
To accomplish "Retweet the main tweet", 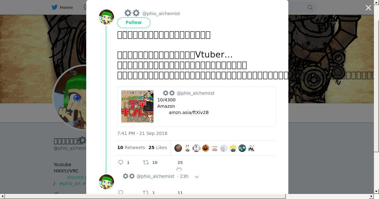I will [x=146, y=162].
